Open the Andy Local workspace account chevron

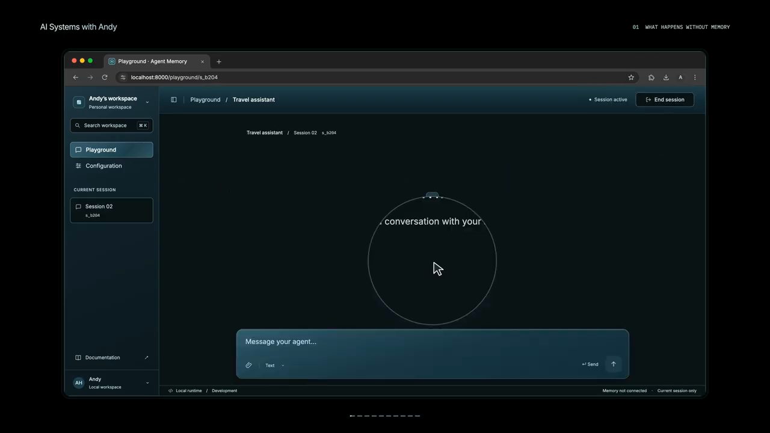[x=147, y=383]
